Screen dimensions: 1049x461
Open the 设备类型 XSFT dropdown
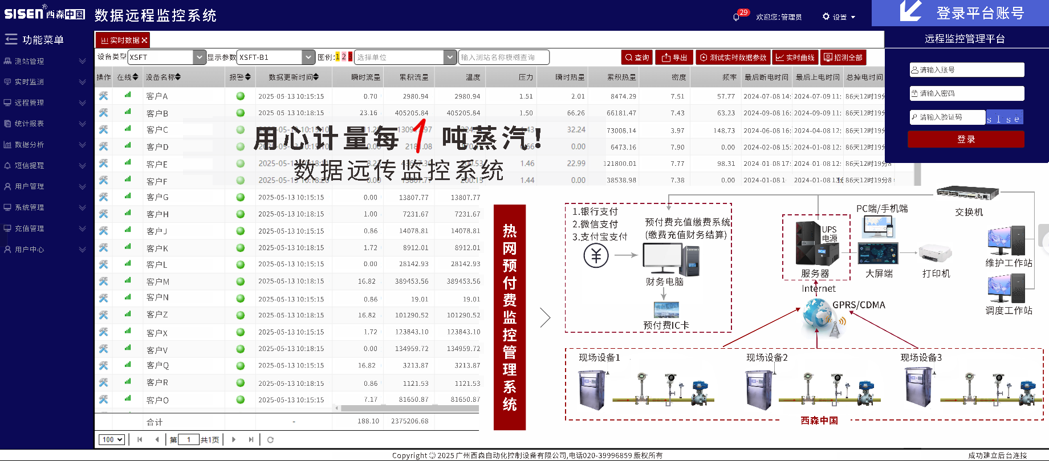[x=200, y=57]
